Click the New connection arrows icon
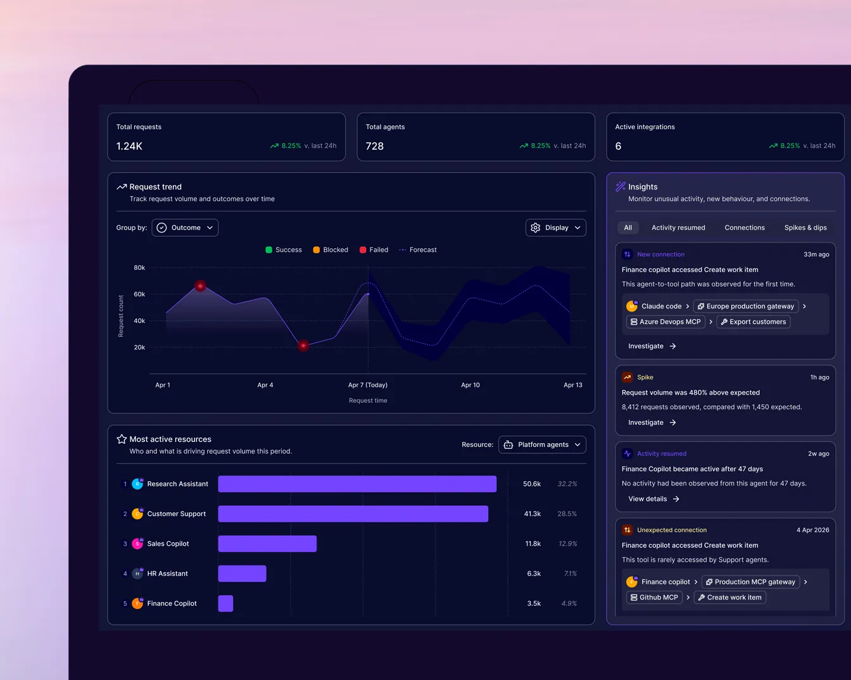 click(627, 255)
